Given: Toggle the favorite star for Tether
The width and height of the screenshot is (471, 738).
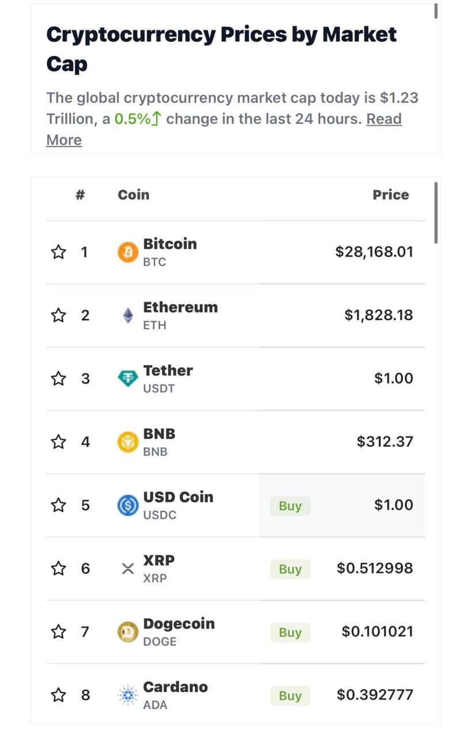Looking at the screenshot, I should point(58,379).
